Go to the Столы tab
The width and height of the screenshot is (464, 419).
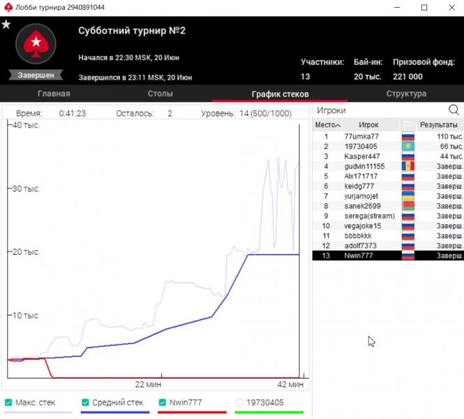pos(160,94)
